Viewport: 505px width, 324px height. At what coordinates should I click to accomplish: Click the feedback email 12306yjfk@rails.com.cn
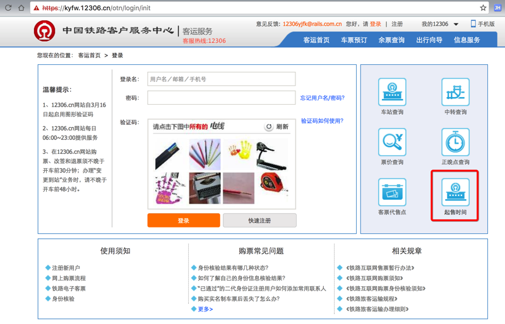[x=312, y=24]
